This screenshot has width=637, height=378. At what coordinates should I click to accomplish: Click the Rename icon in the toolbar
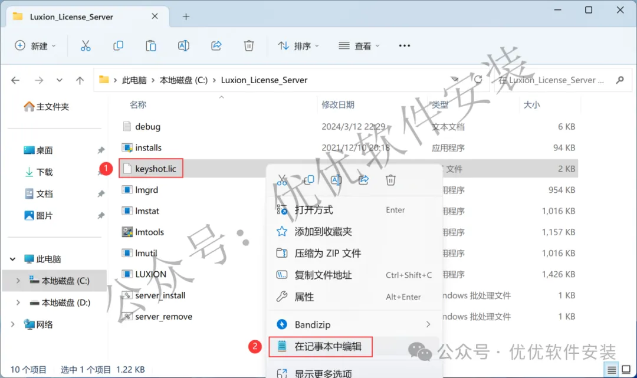(x=183, y=46)
